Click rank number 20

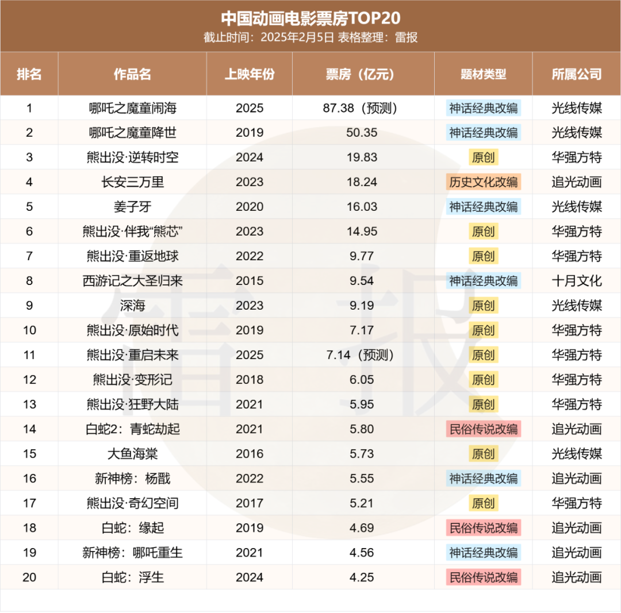tap(29, 577)
